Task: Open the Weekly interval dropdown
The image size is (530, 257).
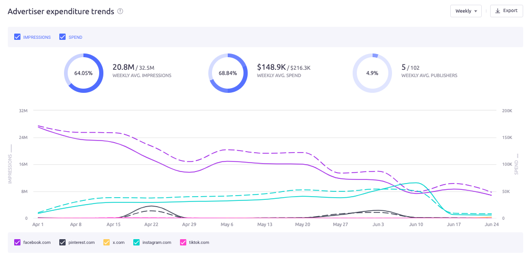Action: point(465,11)
